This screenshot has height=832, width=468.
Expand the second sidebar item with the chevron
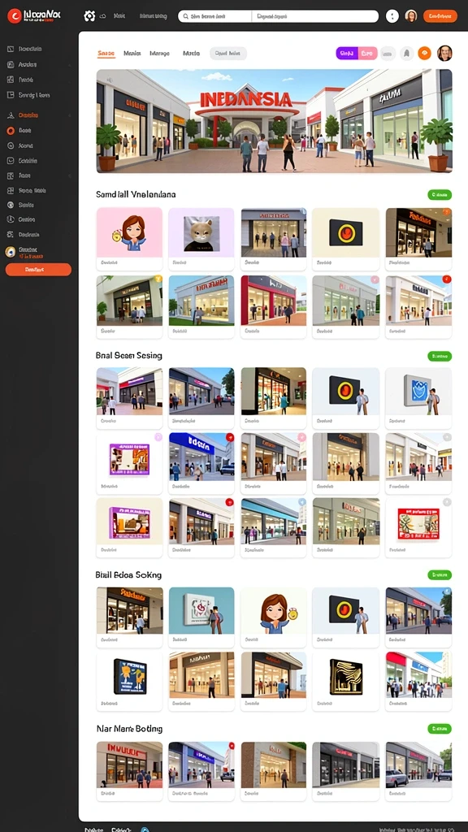39,64
